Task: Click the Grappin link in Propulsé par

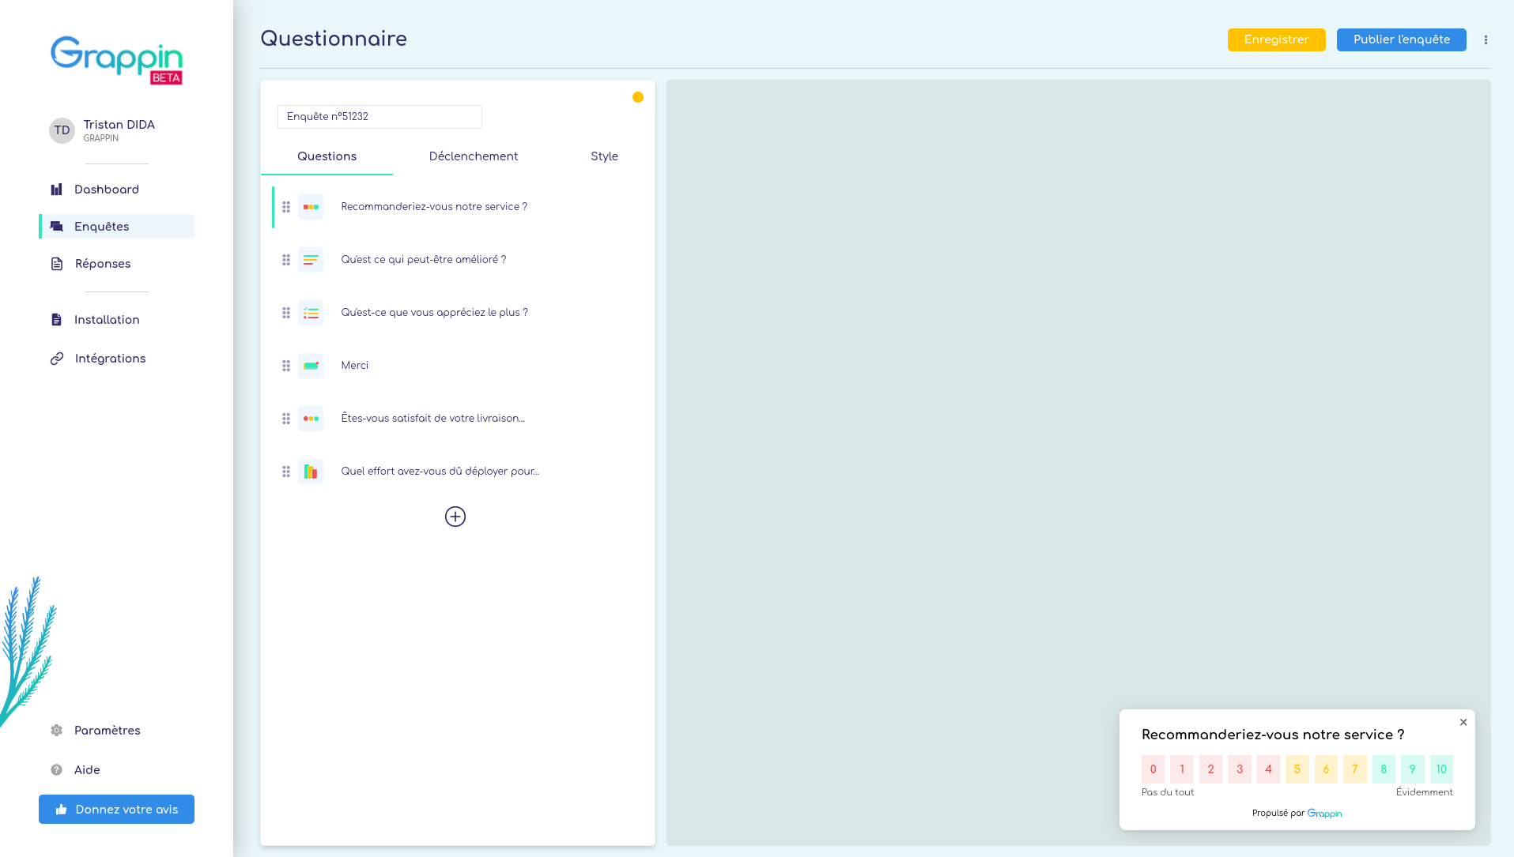Action: (x=1324, y=814)
